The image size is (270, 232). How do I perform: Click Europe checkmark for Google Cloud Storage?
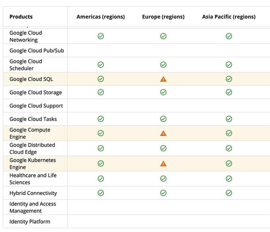(x=163, y=92)
